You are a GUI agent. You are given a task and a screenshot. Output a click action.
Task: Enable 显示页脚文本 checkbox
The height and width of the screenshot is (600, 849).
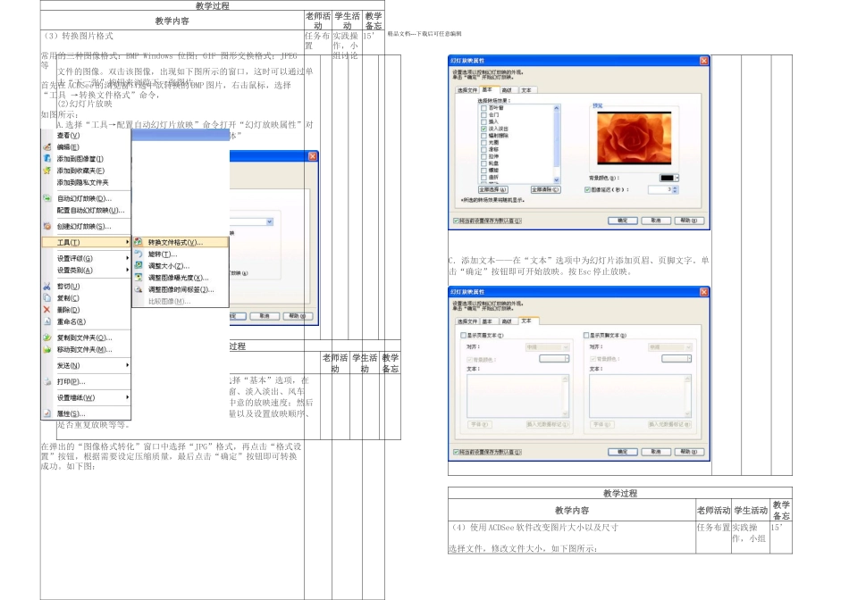click(586, 336)
